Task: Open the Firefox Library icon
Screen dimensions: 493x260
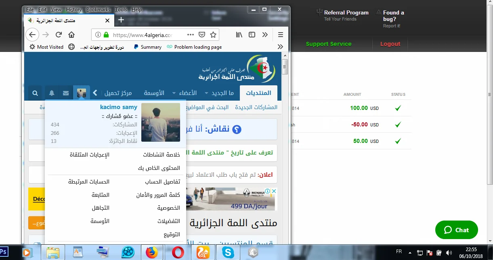Action: tap(239, 35)
